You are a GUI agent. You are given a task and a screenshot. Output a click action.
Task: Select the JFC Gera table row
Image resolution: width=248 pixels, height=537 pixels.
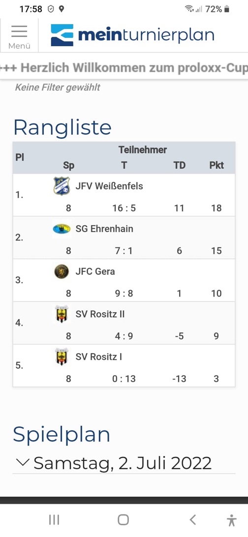[x=124, y=280]
